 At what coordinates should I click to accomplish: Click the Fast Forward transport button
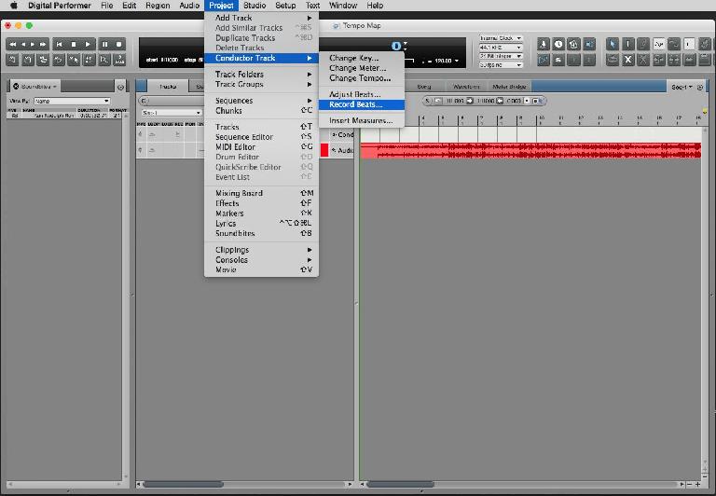point(43,45)
